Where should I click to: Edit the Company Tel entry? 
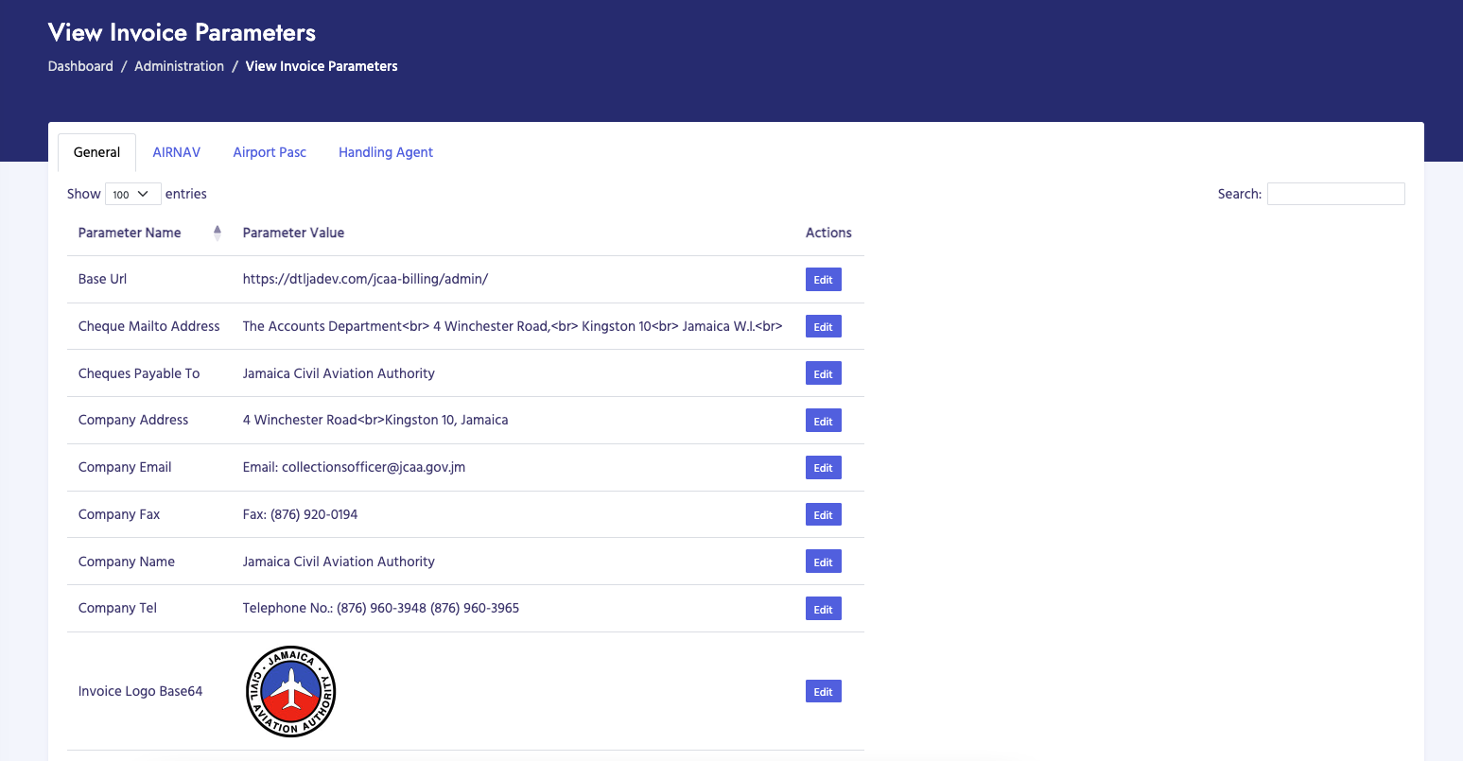823,609
